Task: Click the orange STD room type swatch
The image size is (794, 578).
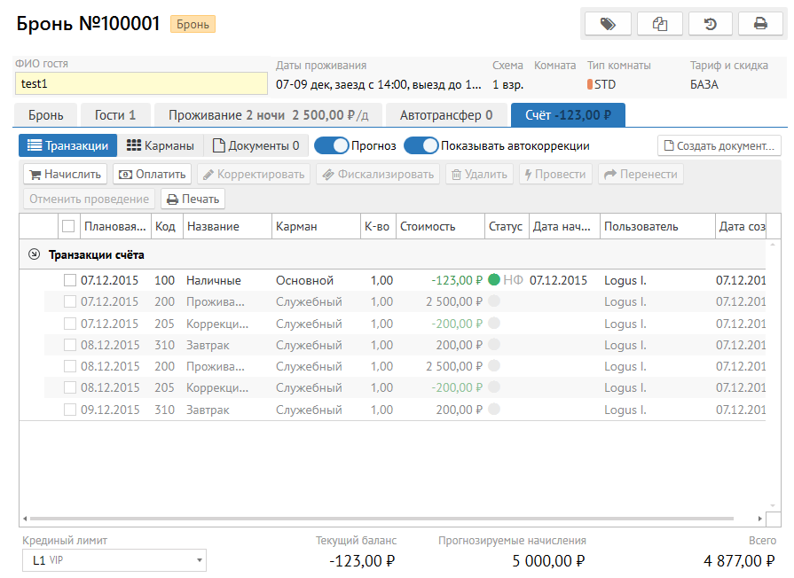Action: coord(590,85)
